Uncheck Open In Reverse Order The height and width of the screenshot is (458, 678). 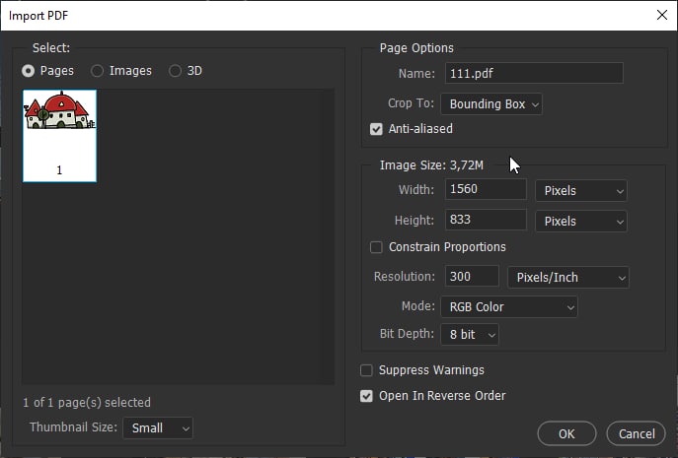[366, 396]
